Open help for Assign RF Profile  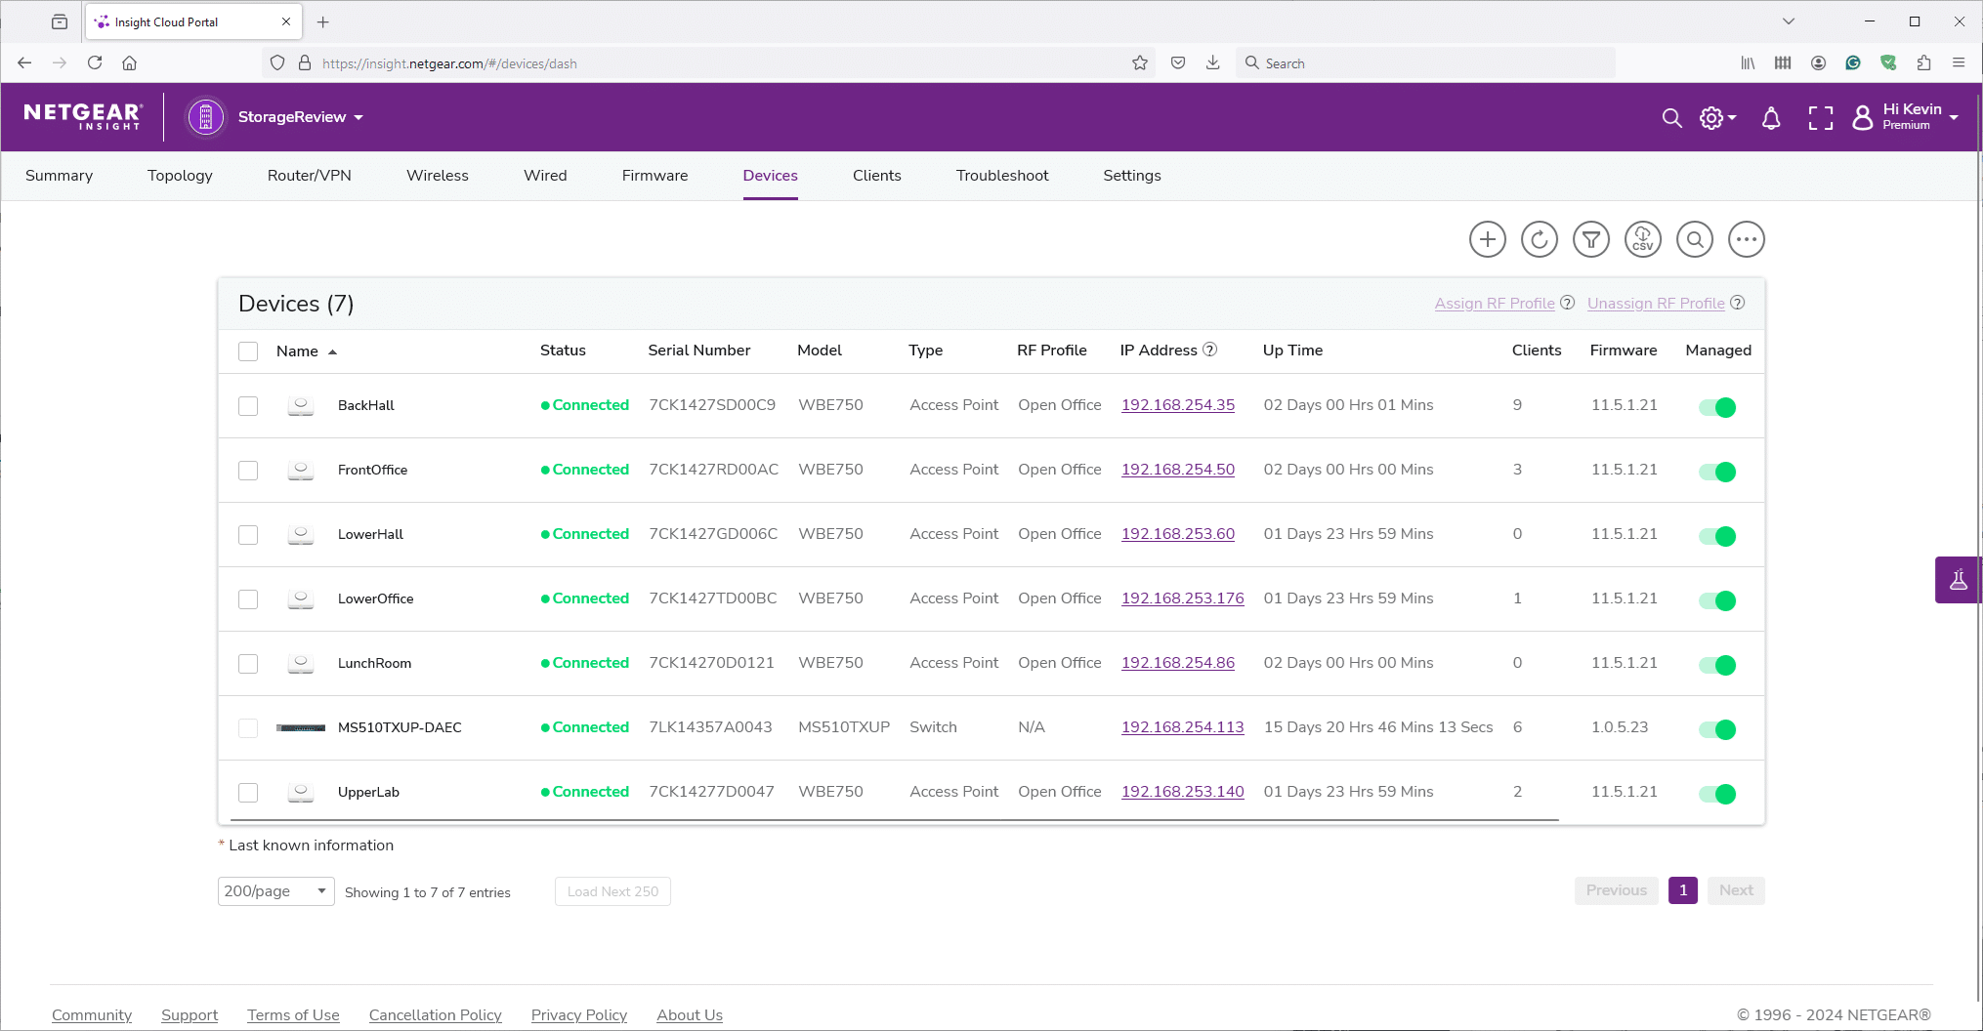coord(1567,303)
